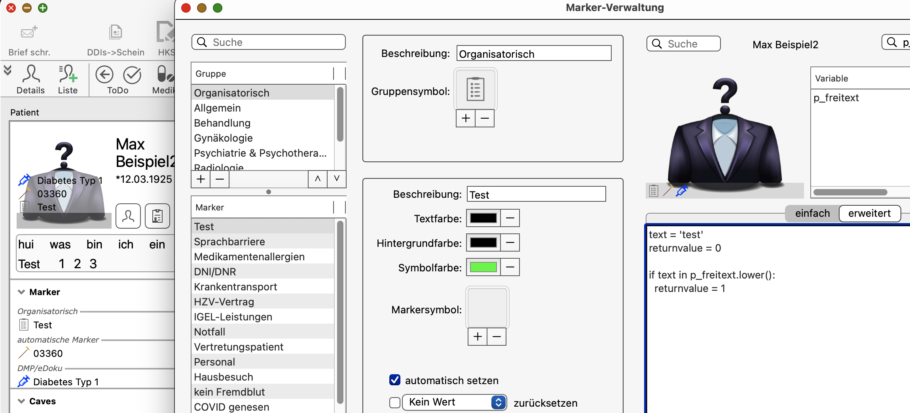Screen dimensions: 910x413
Task: Remove the Markersymbol with minus button
Action: (x=497, y=337)
